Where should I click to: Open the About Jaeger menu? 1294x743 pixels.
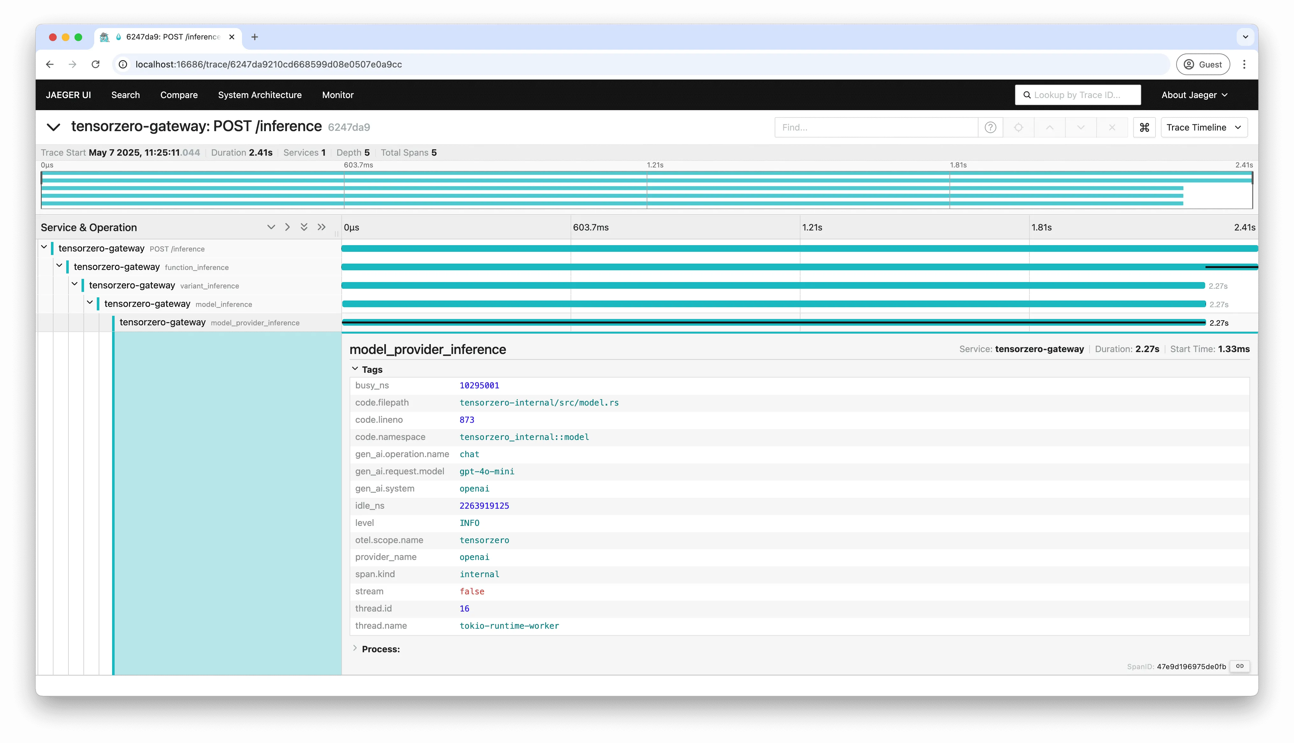(1194, 95)
